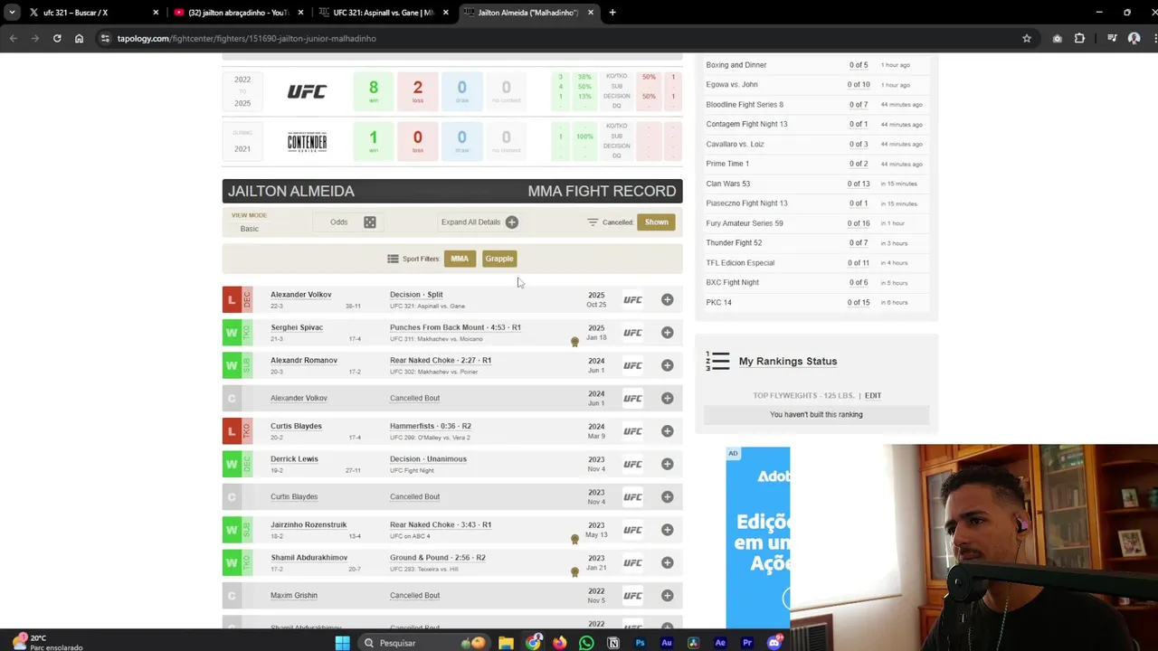This screenshot has height=651, width=1158.
Task: Expand the Alexandr Romanov fight details
Action: pos(667,365)
